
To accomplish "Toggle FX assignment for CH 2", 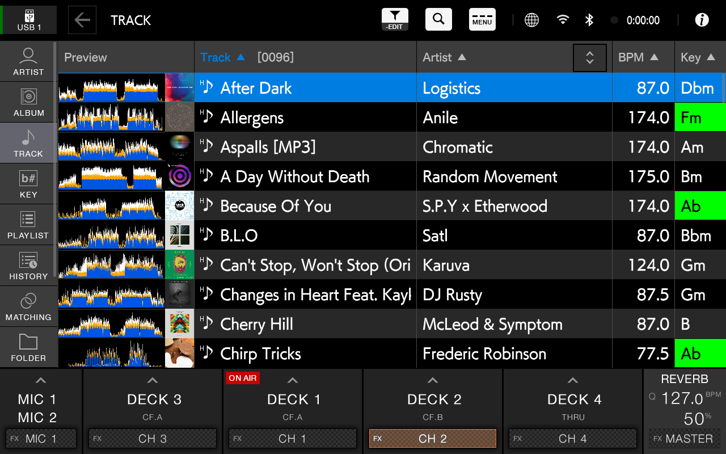I will click(x=433, y=439).
